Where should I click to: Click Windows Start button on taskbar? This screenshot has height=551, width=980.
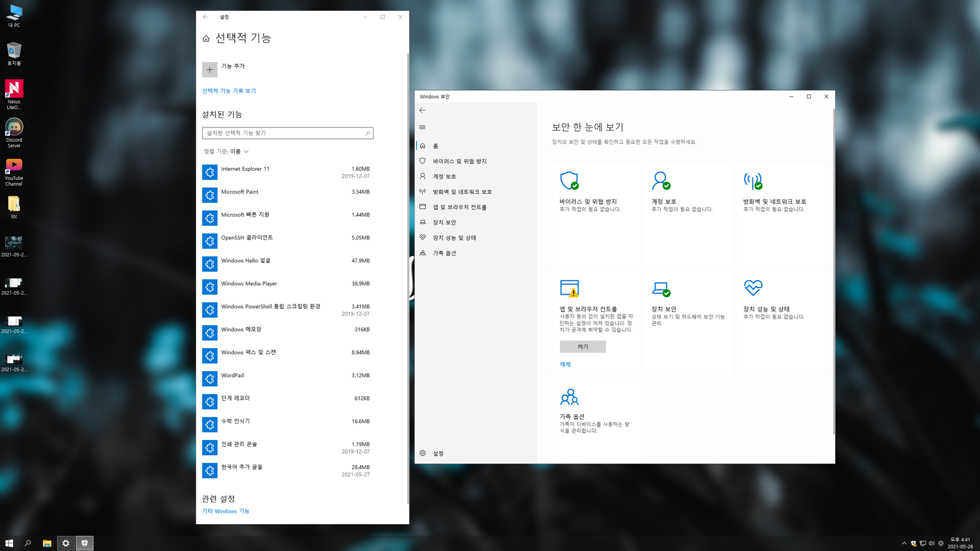coord(9,543)
